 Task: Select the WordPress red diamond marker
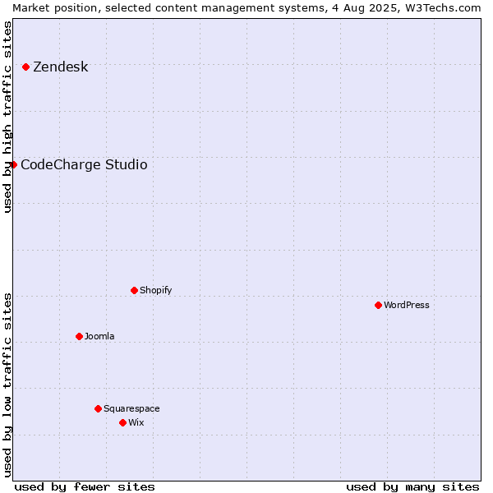[378, 306]
